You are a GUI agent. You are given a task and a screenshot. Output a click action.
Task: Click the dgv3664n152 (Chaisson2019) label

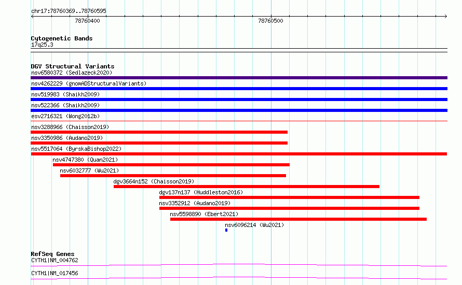[x=154, y=181]
